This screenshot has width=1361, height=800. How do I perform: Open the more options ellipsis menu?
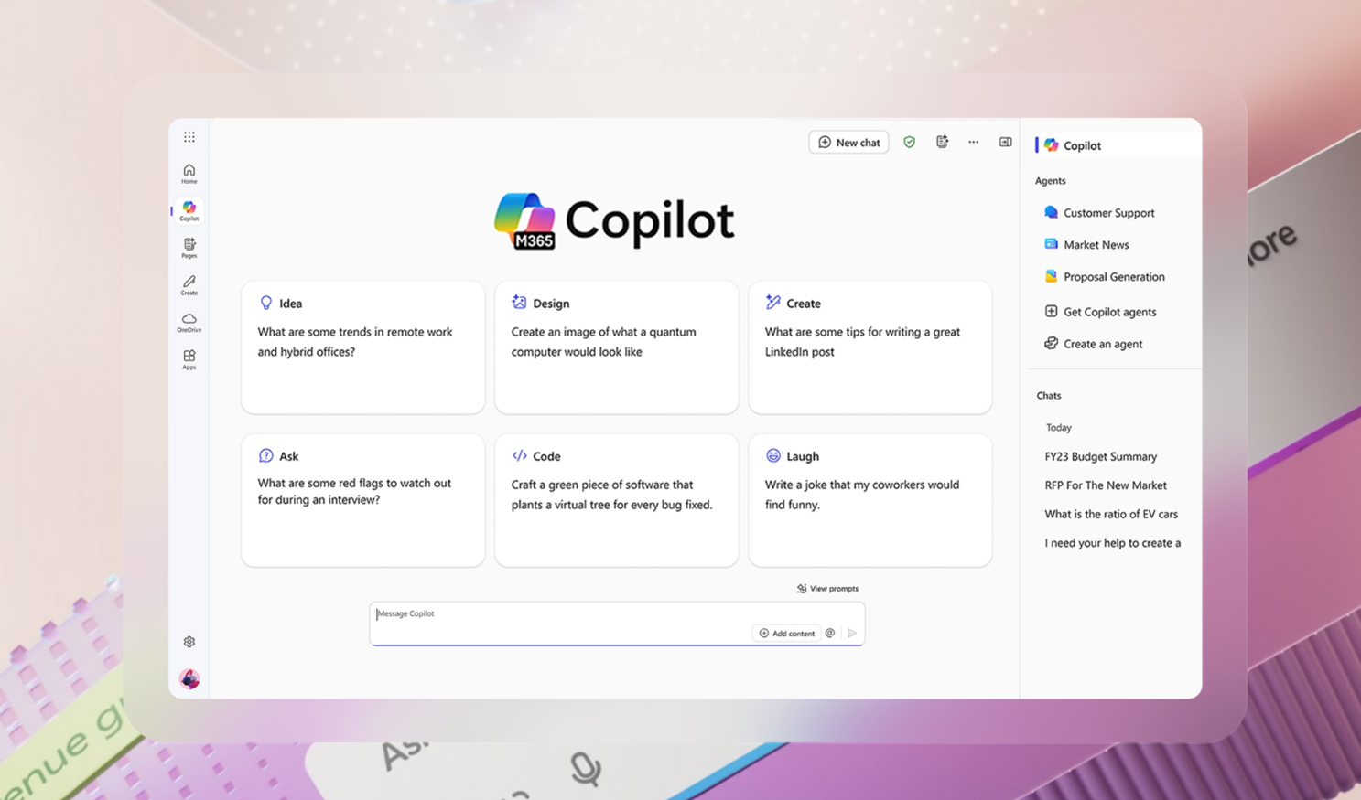[x=974, y=142]
